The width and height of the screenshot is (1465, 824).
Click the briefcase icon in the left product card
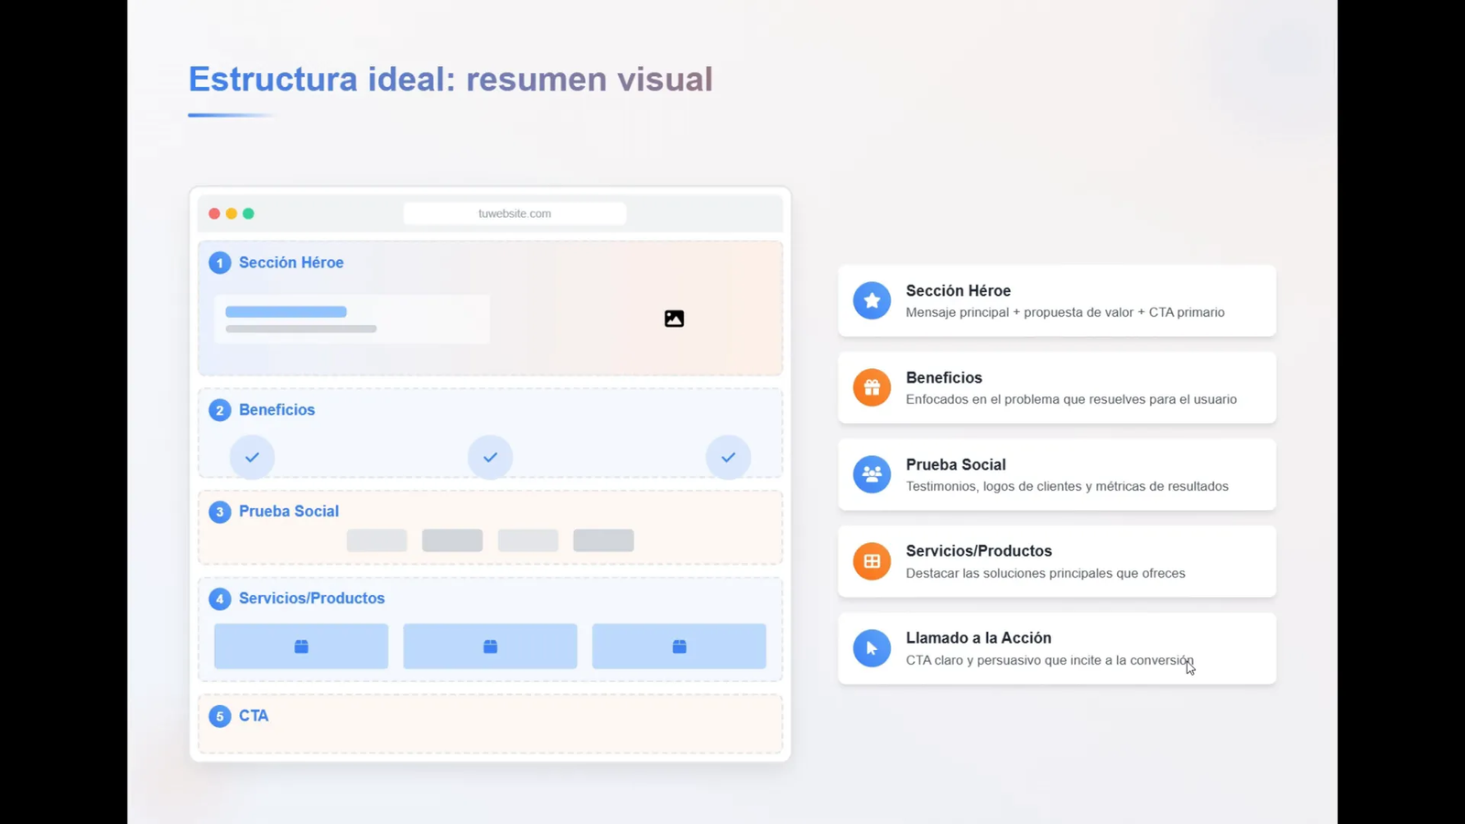click(x=301, y=646)
